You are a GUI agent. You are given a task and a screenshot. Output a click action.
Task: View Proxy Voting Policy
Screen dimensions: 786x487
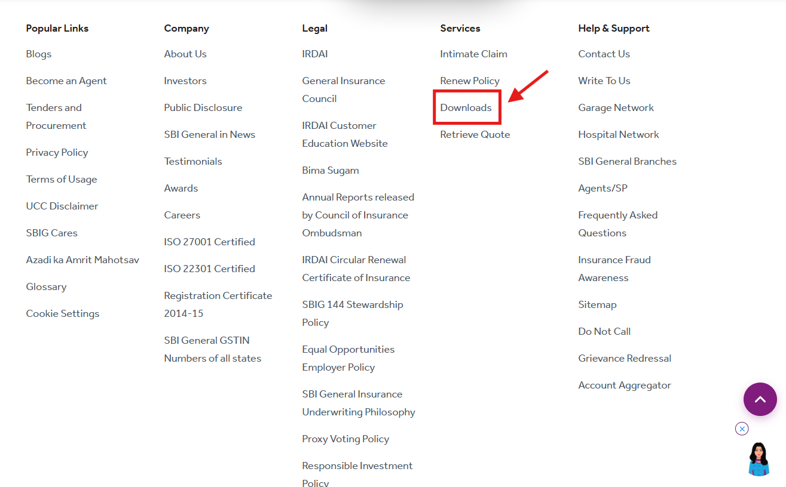pos(345,439)
